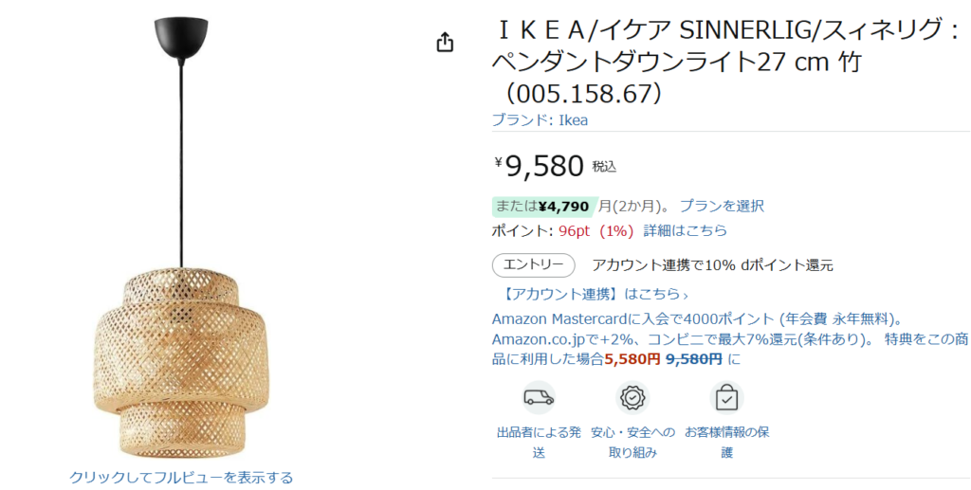Click the Amazon Mastercard offer text
971x490 pixels.
697,318
